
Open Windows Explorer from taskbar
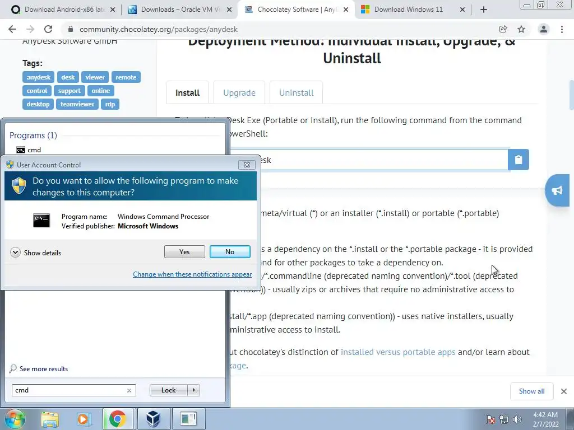click(x=50, y=419)
